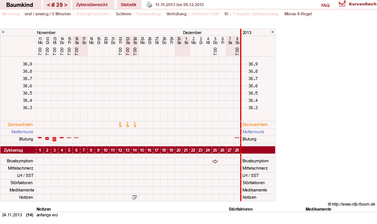The image size is (377, 224).
Task: Click spotting dots on cycle day 6
Action: click(x=76, y=138)
